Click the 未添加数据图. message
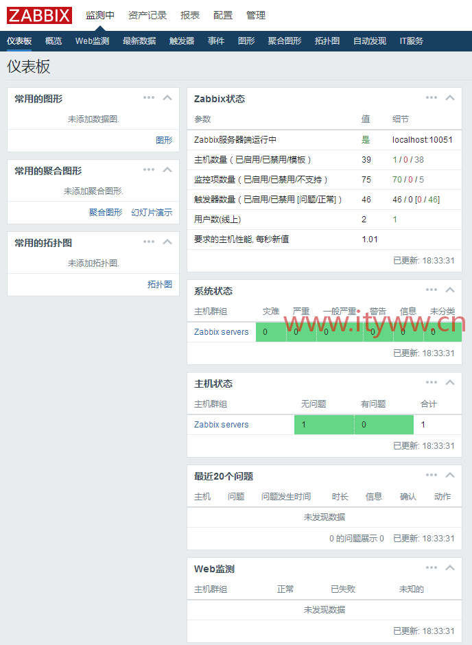 click(x=93, y=119)
